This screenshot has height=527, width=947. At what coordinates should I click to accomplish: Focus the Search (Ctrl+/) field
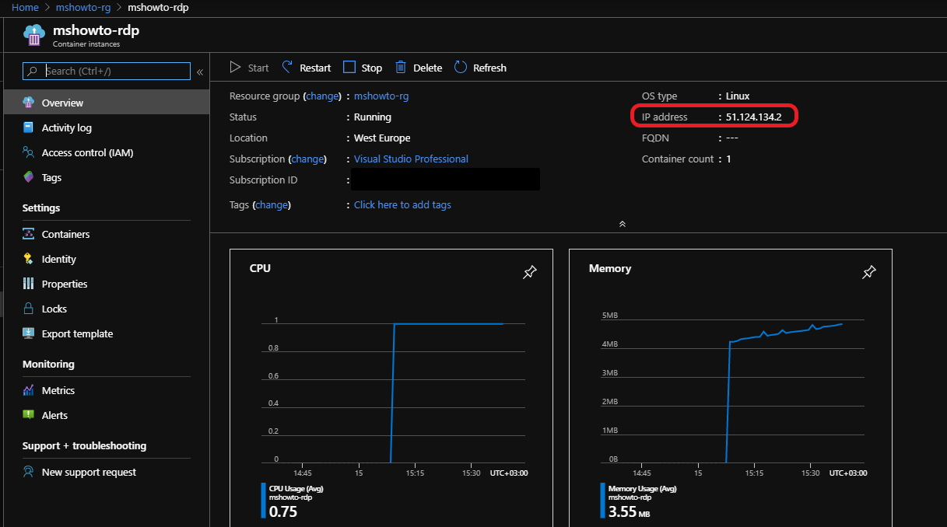(107, 71)
